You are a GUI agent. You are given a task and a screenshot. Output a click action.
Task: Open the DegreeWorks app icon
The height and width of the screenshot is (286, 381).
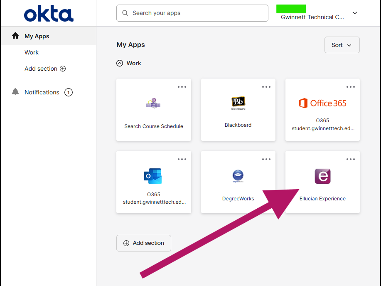tap(238, 176)
